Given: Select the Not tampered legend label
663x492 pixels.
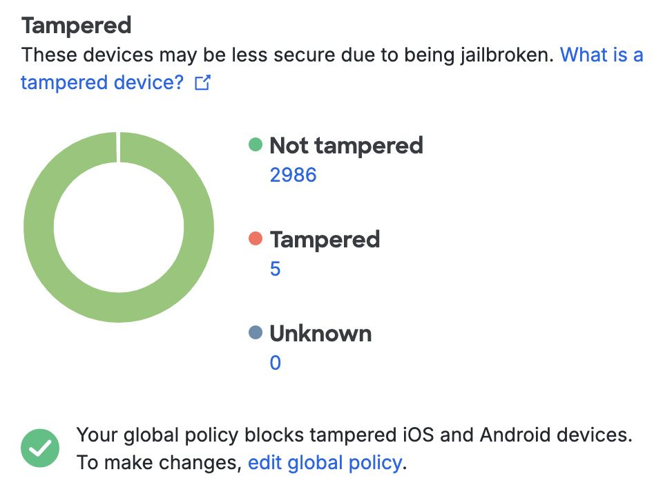Looking at the screenshot, I should point(346,145).
